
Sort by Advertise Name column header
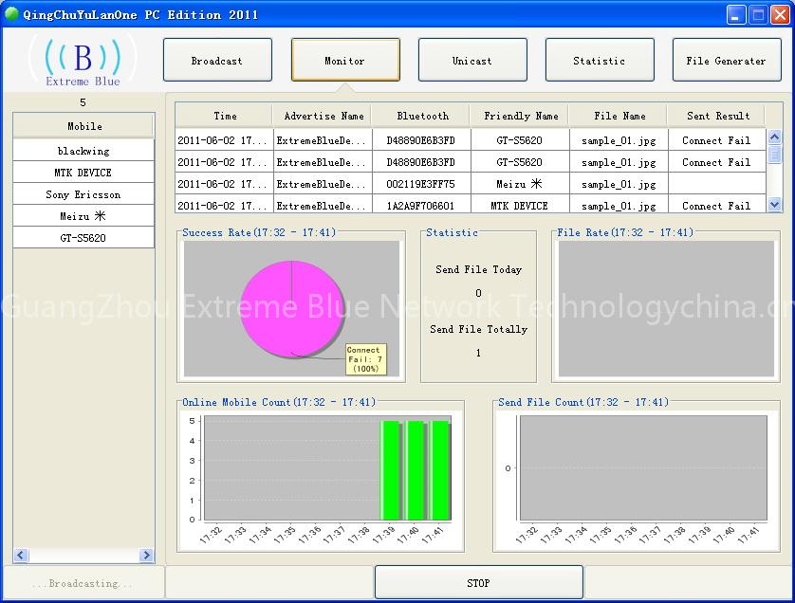point(324,116)
